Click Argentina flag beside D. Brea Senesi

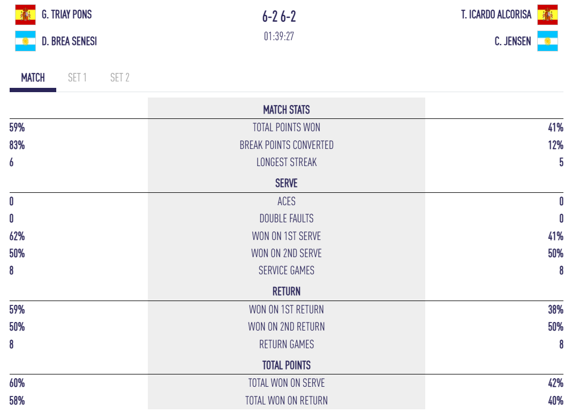[x=25, y=41]
